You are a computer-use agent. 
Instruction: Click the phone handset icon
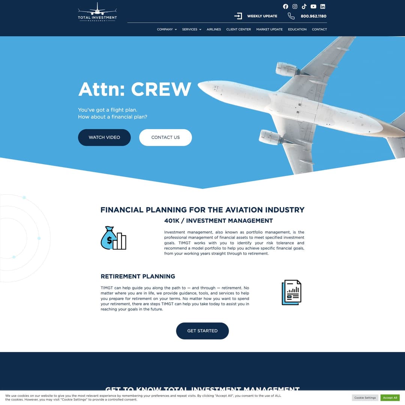pos(291,16)
